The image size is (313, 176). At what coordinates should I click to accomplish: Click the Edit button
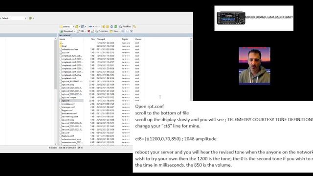click(x=81, y=31)
